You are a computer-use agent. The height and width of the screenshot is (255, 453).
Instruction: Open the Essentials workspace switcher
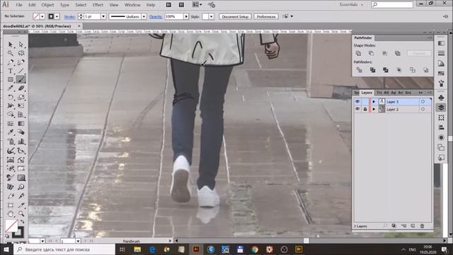[x=351, y=5]
